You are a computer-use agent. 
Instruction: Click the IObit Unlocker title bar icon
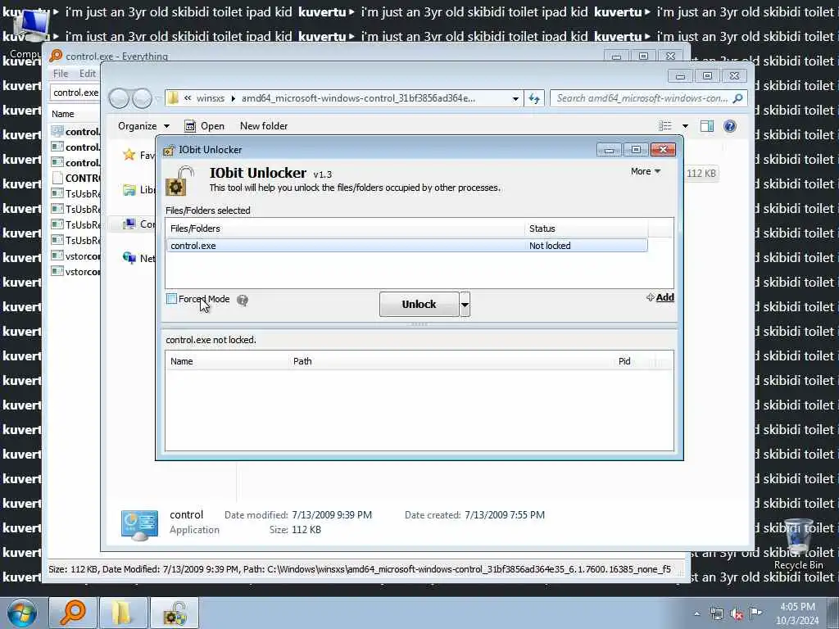pos(169,150)
